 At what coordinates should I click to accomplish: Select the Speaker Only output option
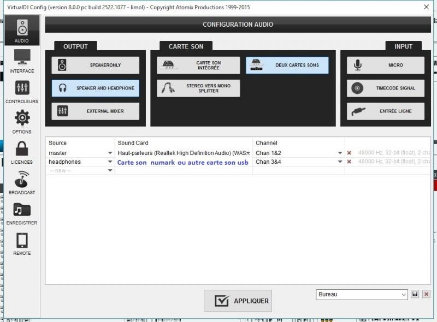(x=96, y=65)
